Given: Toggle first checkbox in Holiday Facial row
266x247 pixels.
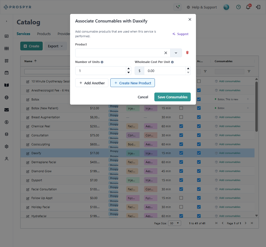Looking at the screenshot, I should 181,207.
